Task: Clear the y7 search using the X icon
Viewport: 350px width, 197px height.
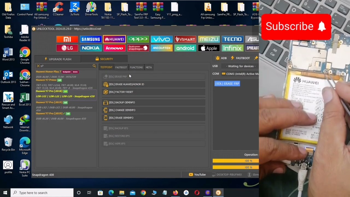Action: (38, 66)
